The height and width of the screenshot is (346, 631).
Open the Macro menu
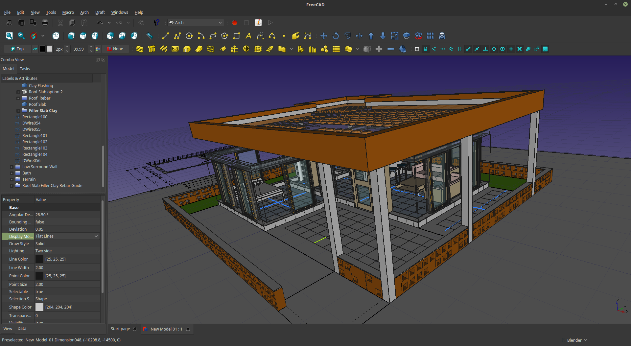[x=68, y=12]
